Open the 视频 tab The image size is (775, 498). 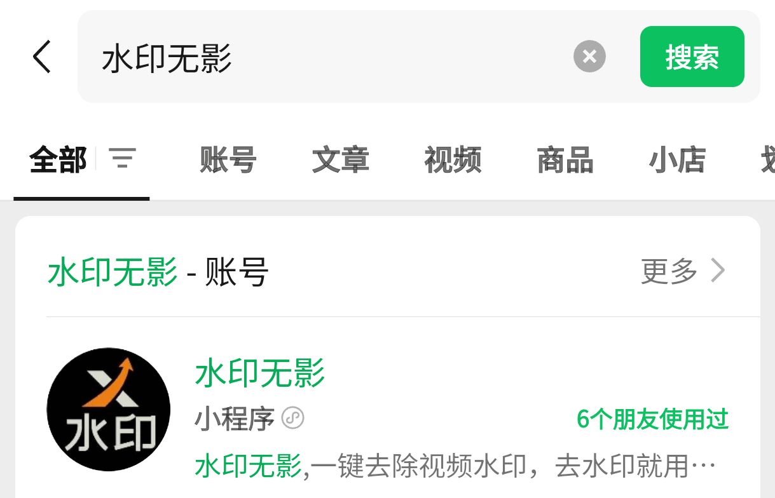pyautogui.click(x=453, y=159)
